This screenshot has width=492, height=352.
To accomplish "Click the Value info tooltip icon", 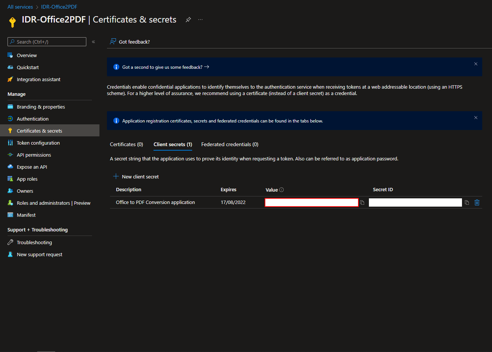I will (281, 190).
